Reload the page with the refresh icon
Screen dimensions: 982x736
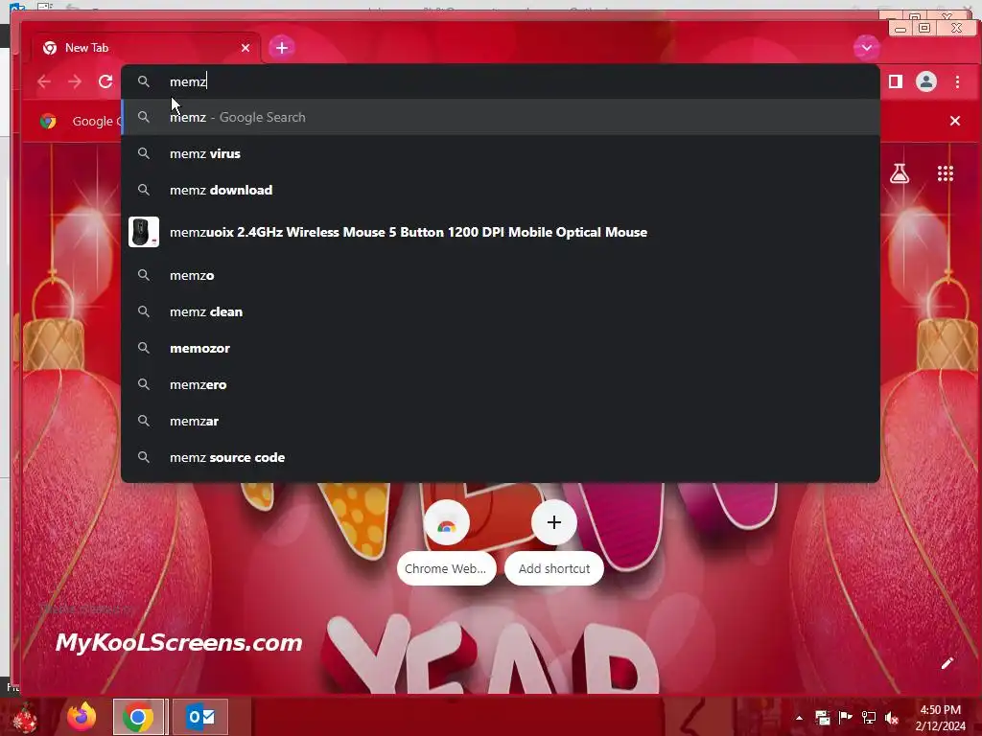coord(105,81)
